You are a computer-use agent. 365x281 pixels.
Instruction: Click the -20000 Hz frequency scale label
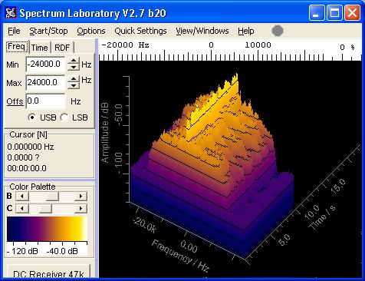(x=125, y=45)
